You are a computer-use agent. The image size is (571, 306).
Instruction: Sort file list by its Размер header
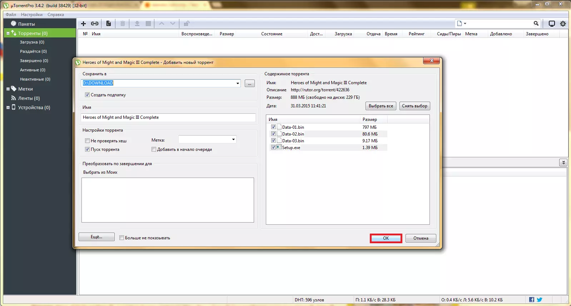(373, 119)
